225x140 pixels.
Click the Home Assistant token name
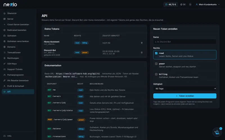[x=52, y=42]
